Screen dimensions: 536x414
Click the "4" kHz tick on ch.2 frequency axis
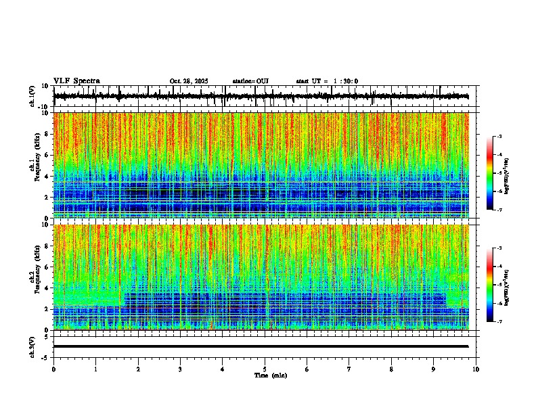47,288
